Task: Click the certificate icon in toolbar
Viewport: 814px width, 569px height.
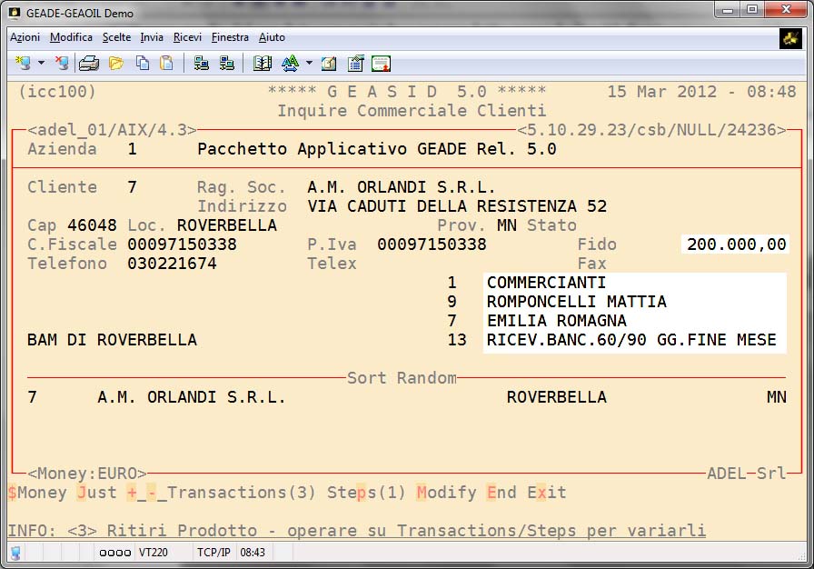Action: click(381, 64)
